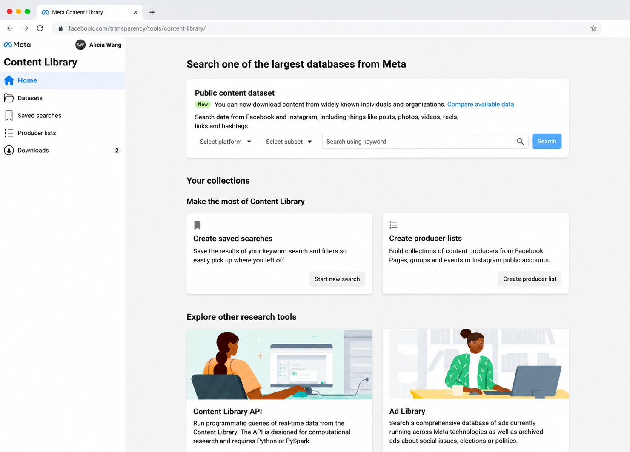Click the Content Library sidebar heading
630x452 pixels.
[40, 62]
